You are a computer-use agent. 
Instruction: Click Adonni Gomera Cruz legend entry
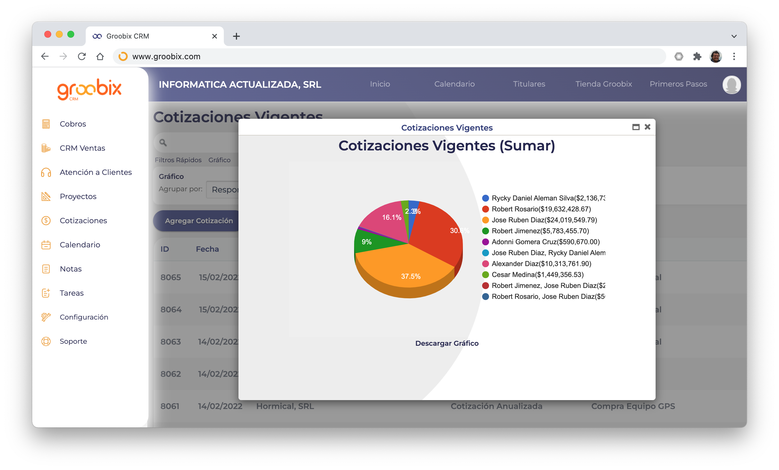point(541,242)
